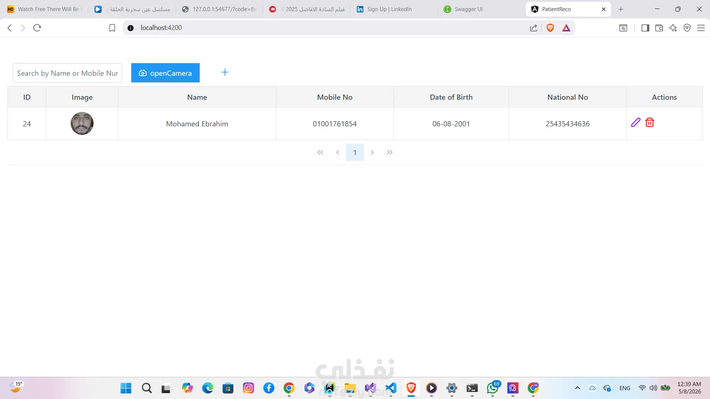Click the ID column header
The image size is (710, 399).
(x=27, y=97)
